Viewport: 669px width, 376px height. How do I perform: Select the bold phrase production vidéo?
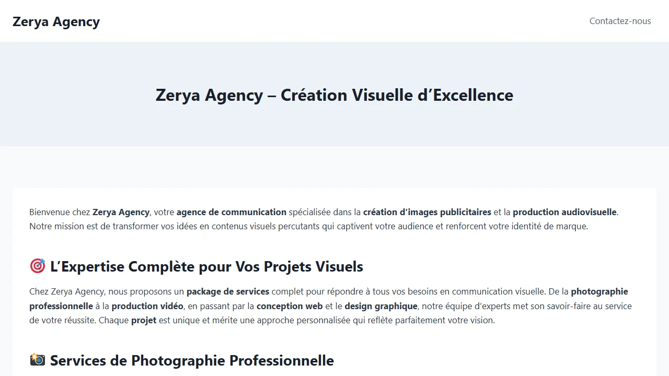[147, 306]
